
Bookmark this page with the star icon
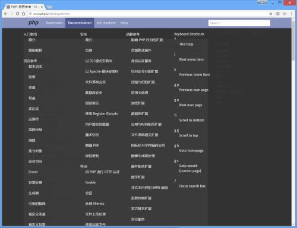(271, 14)
